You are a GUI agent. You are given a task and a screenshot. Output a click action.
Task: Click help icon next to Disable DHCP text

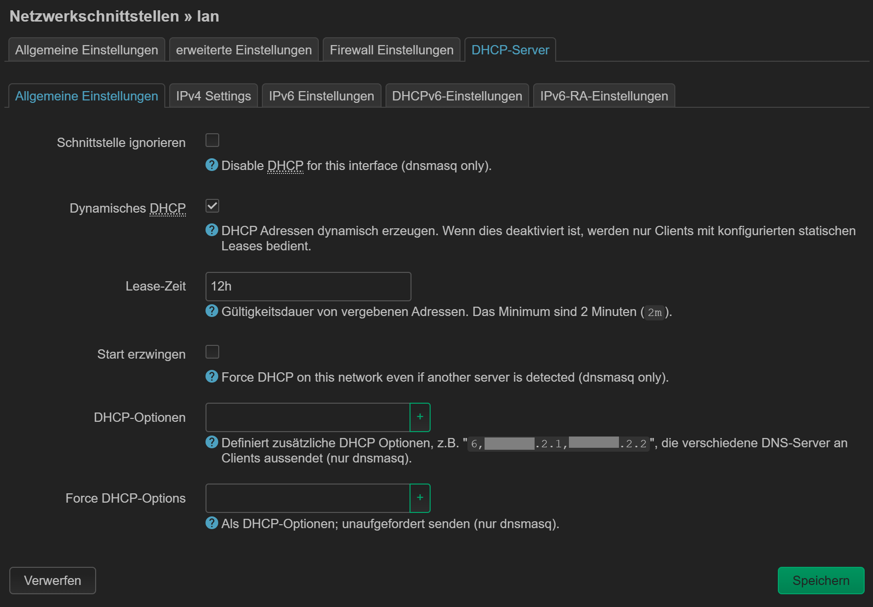pyautogui.click(x=211, y=165)
